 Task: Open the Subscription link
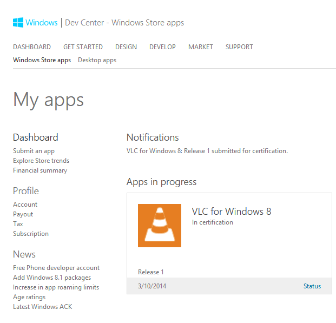31,234
